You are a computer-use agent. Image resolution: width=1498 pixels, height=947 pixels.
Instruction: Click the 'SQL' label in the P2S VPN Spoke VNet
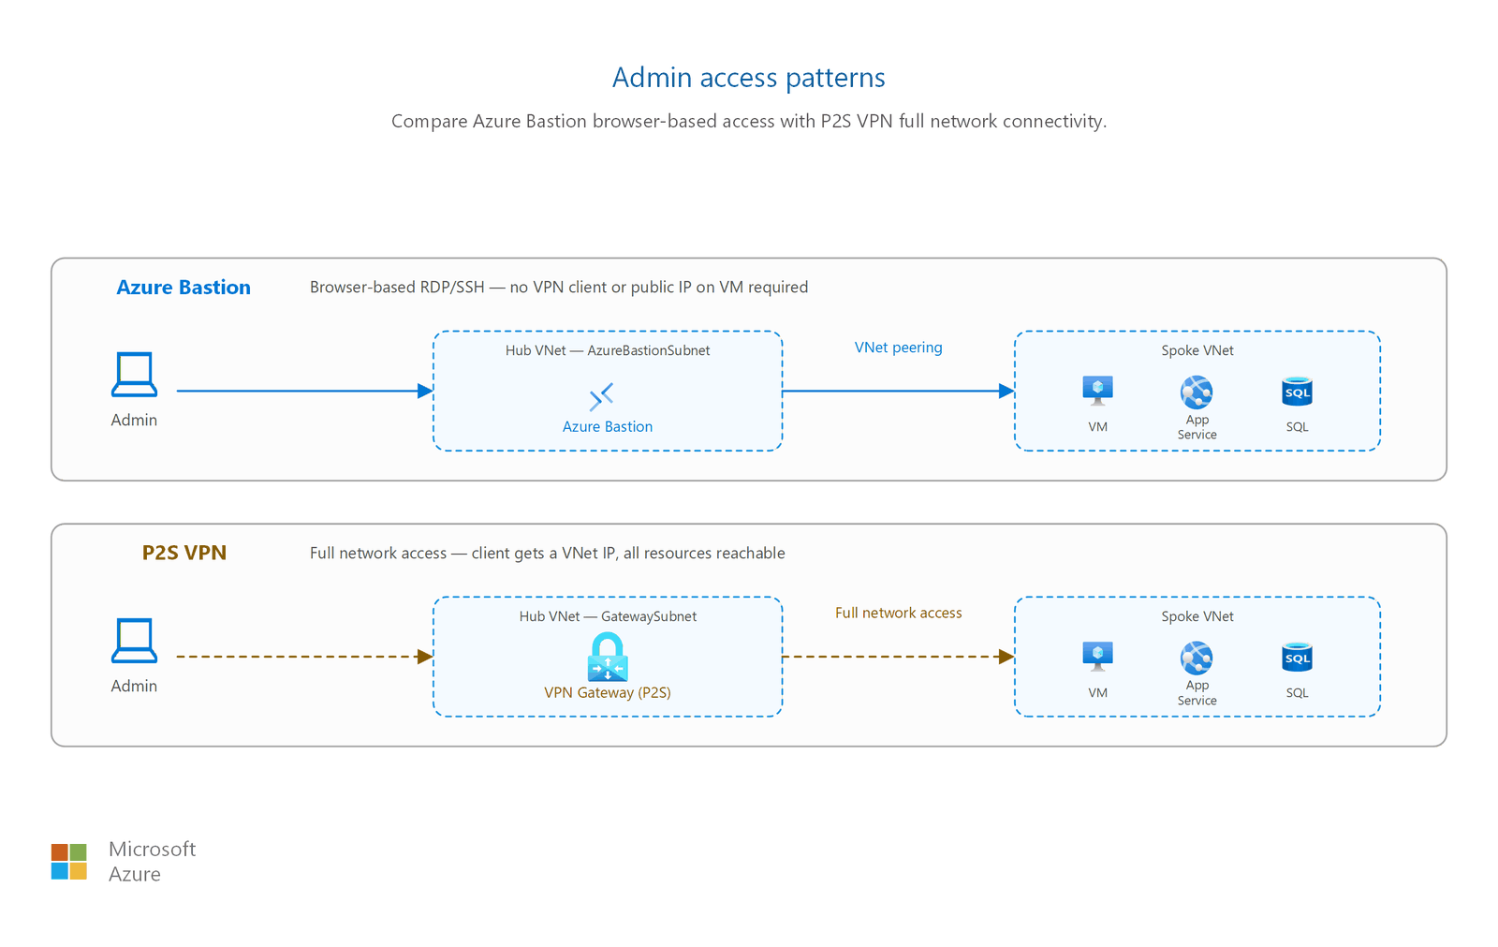tap(1298, 693)
